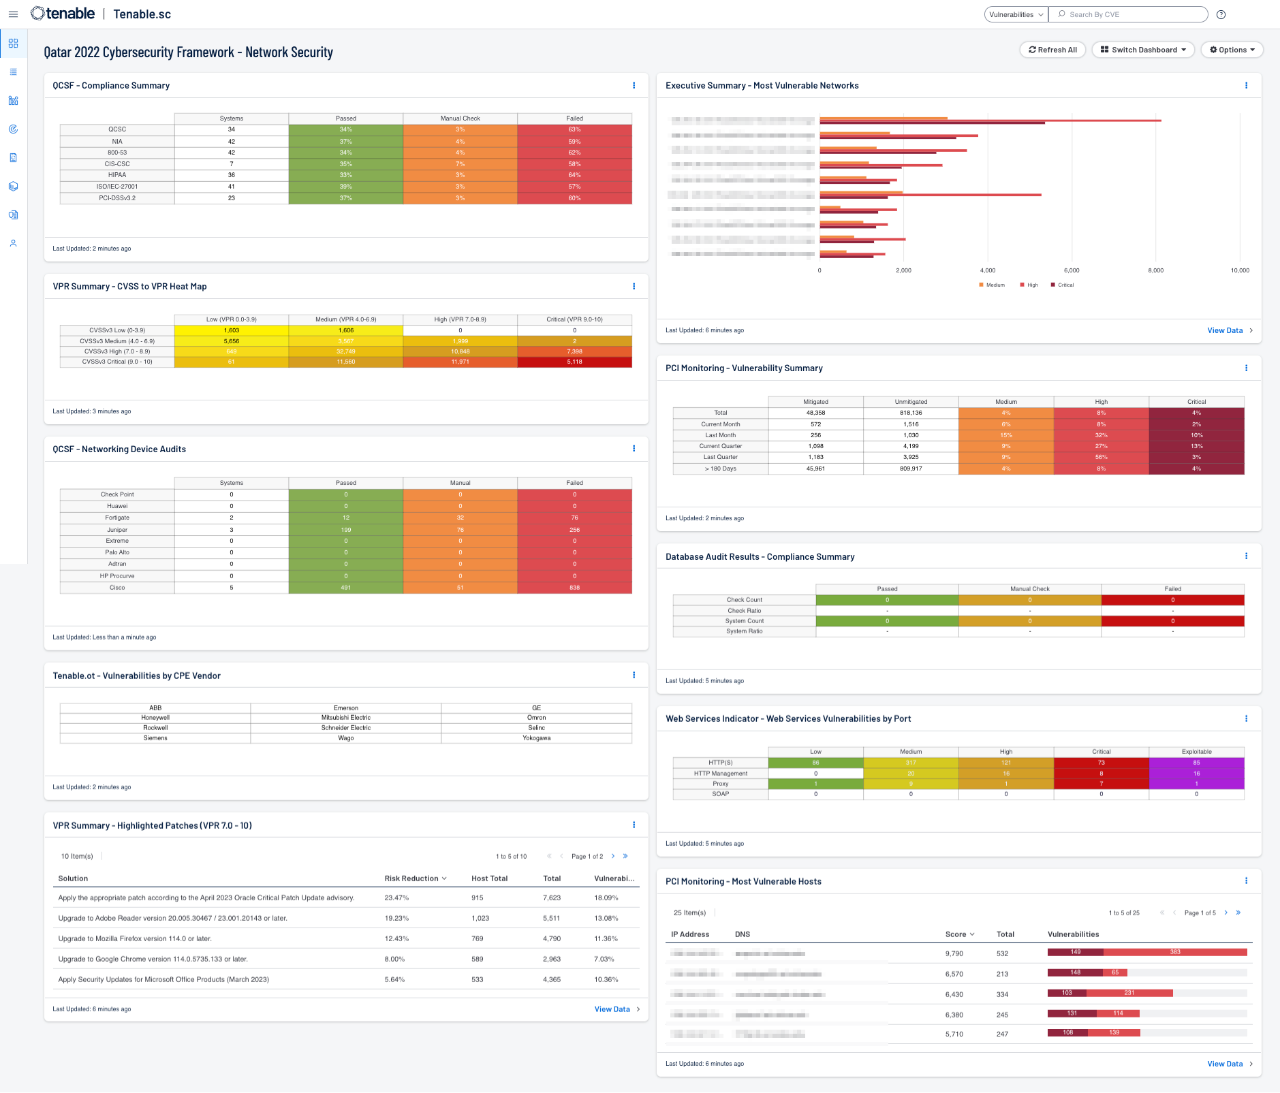1280x1093 pixels.
Task: Open the reports document sidebar icon
Action: (x=13, y=158)
